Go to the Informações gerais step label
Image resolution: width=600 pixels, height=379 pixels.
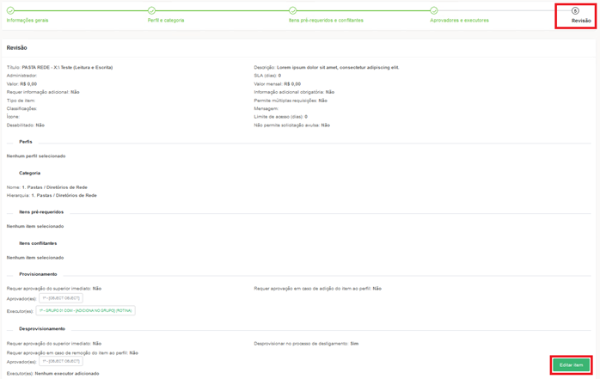pyautogui.click(x=28, y=20)
